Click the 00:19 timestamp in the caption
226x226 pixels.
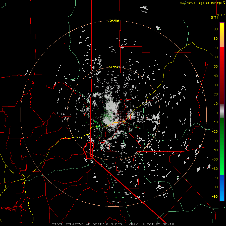(168, 224)
